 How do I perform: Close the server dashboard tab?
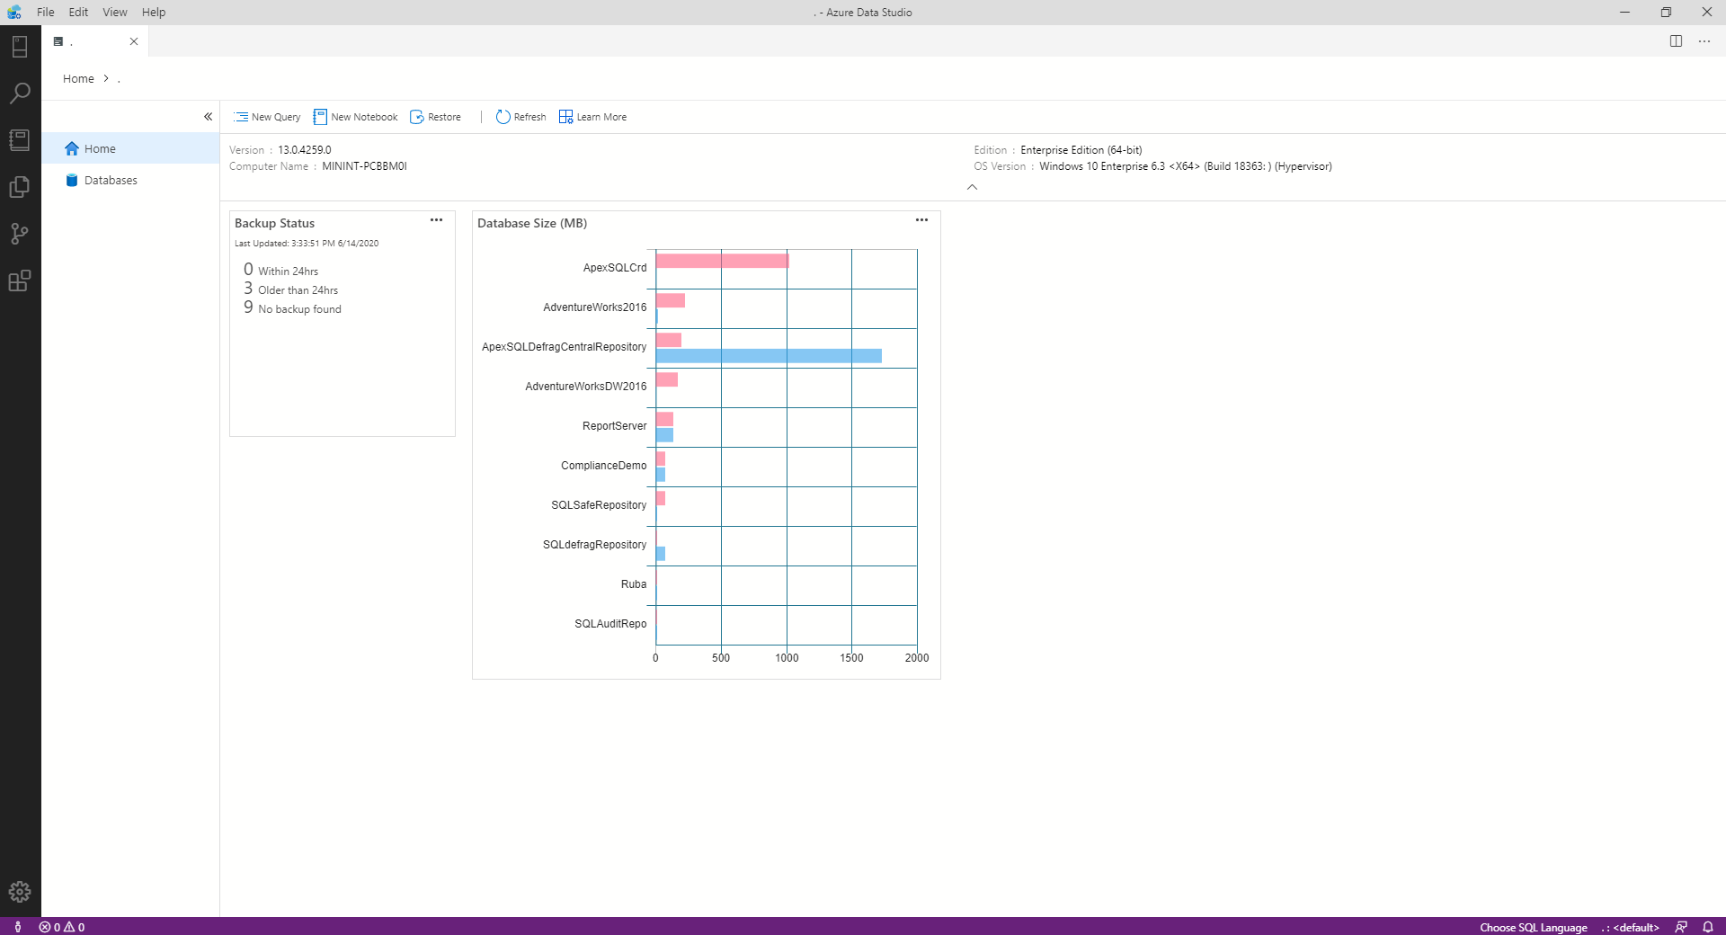(134, 41)
